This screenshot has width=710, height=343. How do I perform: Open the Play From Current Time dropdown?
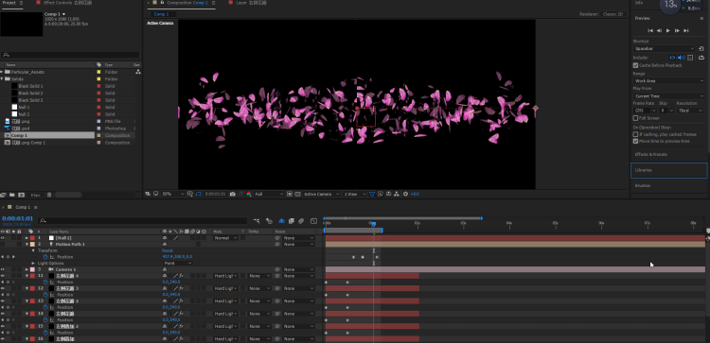click(x=668, y=96)
